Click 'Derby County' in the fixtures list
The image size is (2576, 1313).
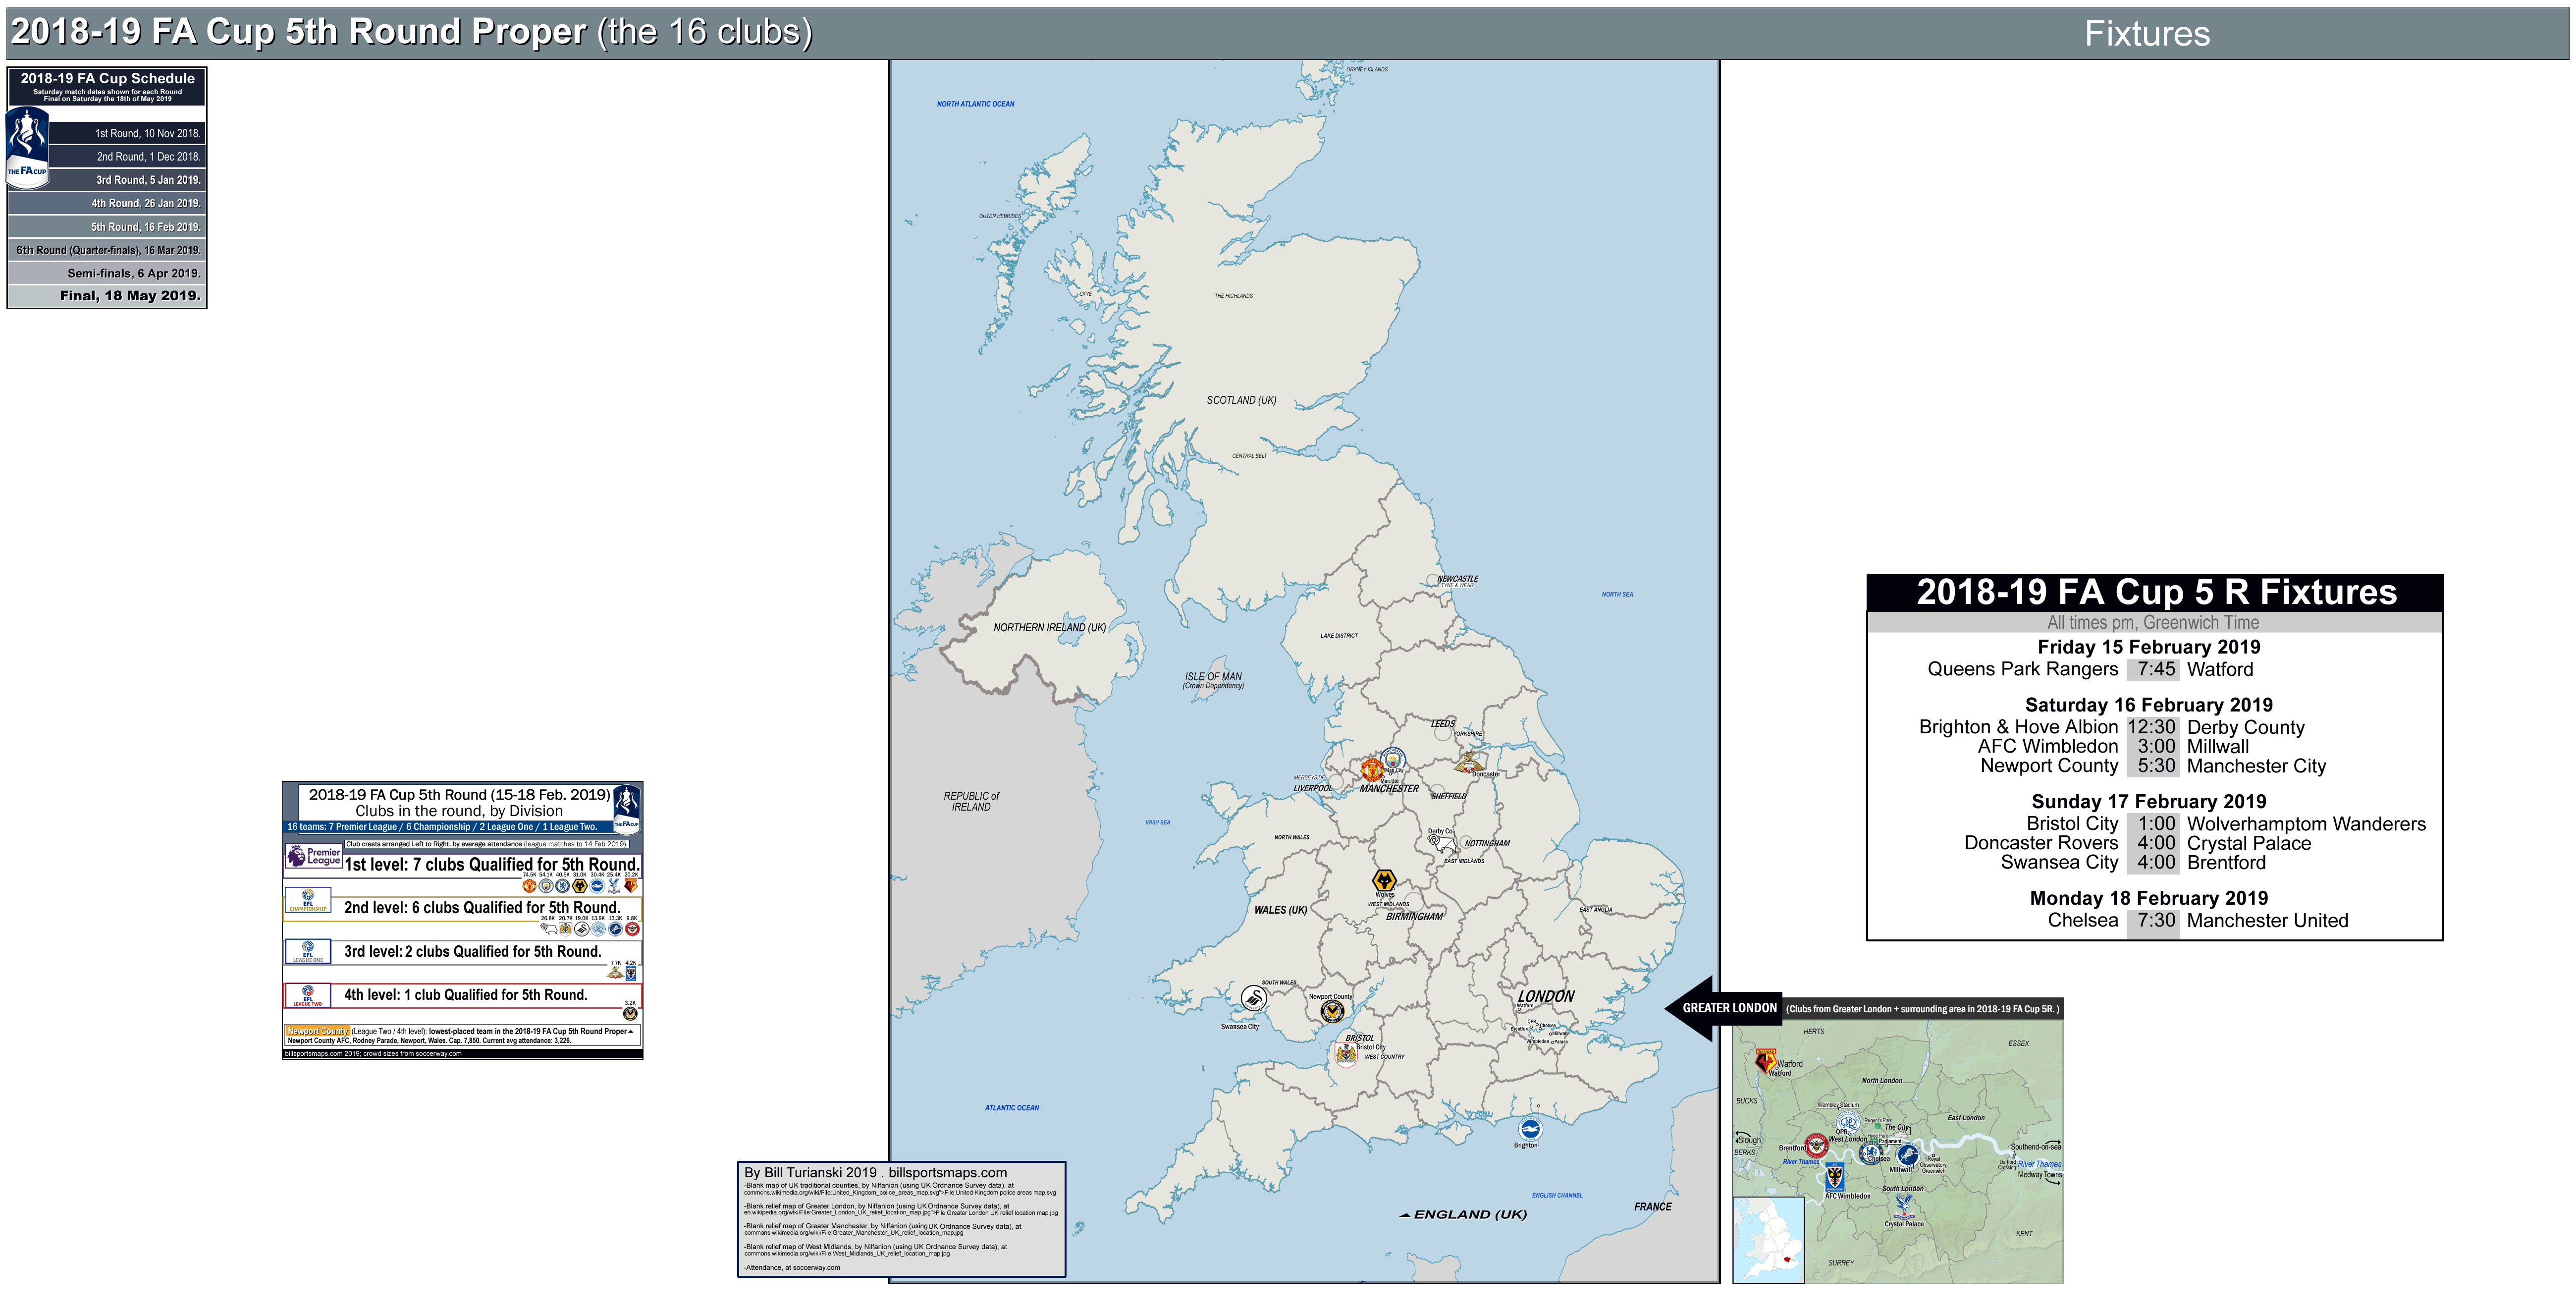(x=2245, y=727)
